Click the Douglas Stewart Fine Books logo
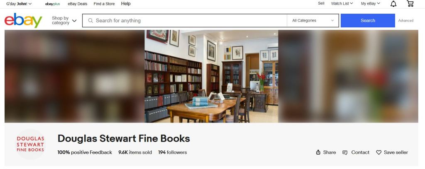The image size is (425, 169). click(x=30, y=144)
